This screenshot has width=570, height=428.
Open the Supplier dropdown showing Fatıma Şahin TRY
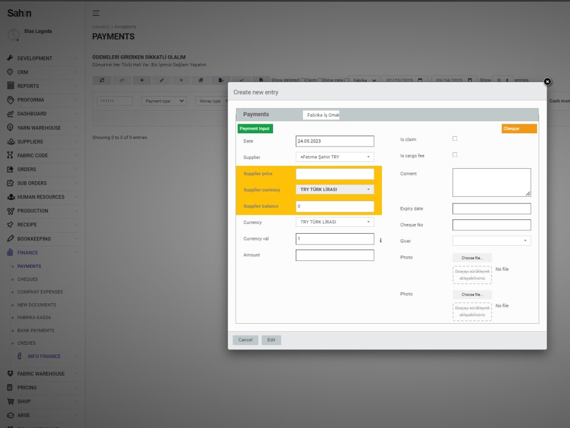click(x=335, y=156)
